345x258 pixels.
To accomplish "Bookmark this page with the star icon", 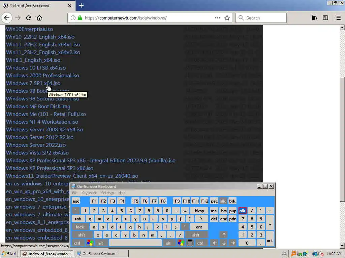I will pyautogui.click(x=227, y=18).
